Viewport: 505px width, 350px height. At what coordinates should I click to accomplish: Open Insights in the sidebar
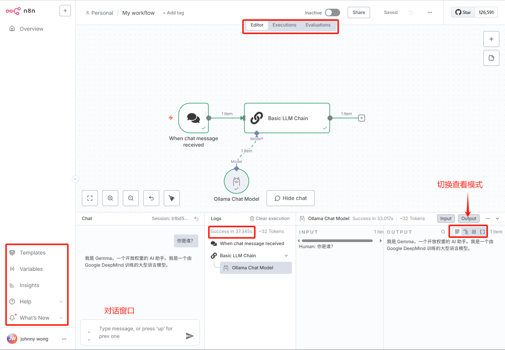click(29, 285)
